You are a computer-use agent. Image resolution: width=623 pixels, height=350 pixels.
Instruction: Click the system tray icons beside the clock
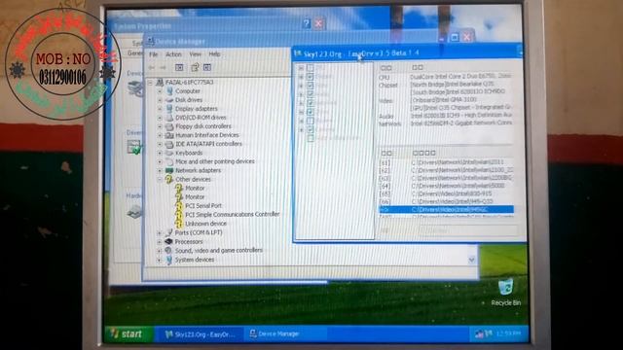pyautogui.click(x=484, y=333)
